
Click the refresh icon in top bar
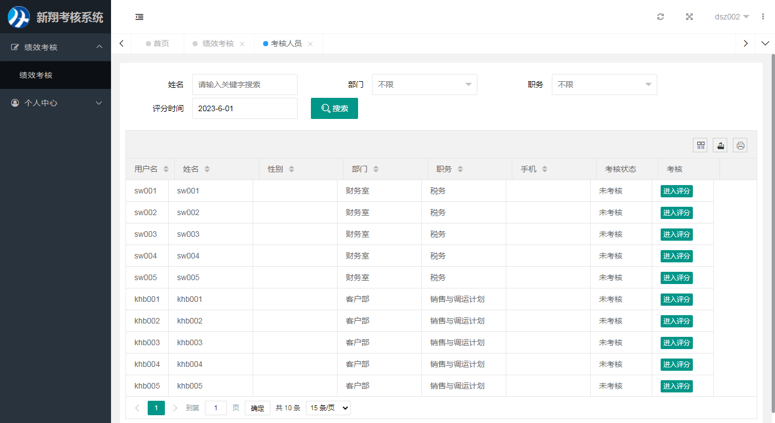pos(660,17)
